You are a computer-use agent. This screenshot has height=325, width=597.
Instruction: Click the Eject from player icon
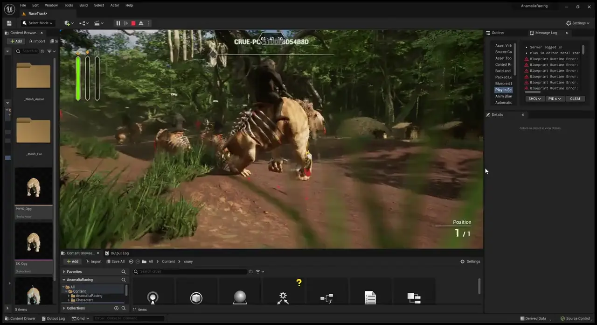click(141, 23)
